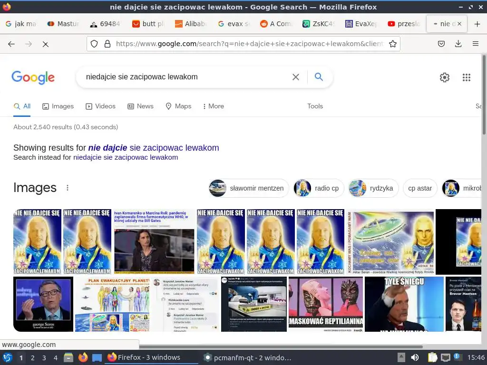
Task: Open the Pocket save icon
Action: 441,44
